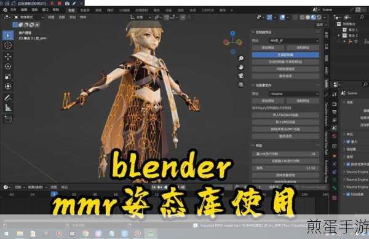Click the blue timeline playhead at frame 1
The height and width of the screenshot is (239, 369).
[54, 194]
